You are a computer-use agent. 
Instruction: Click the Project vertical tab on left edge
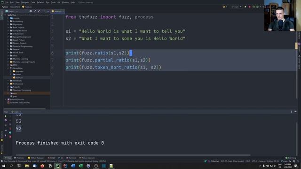coord(2,15)
